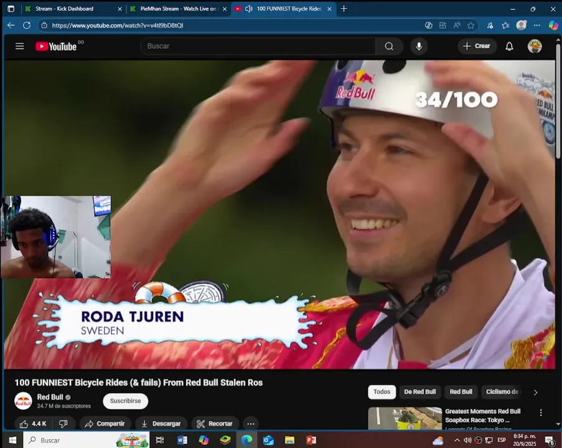Screen dimensions: 562x448
Task: Add this page to favorites star
Action: coord(471,26)
